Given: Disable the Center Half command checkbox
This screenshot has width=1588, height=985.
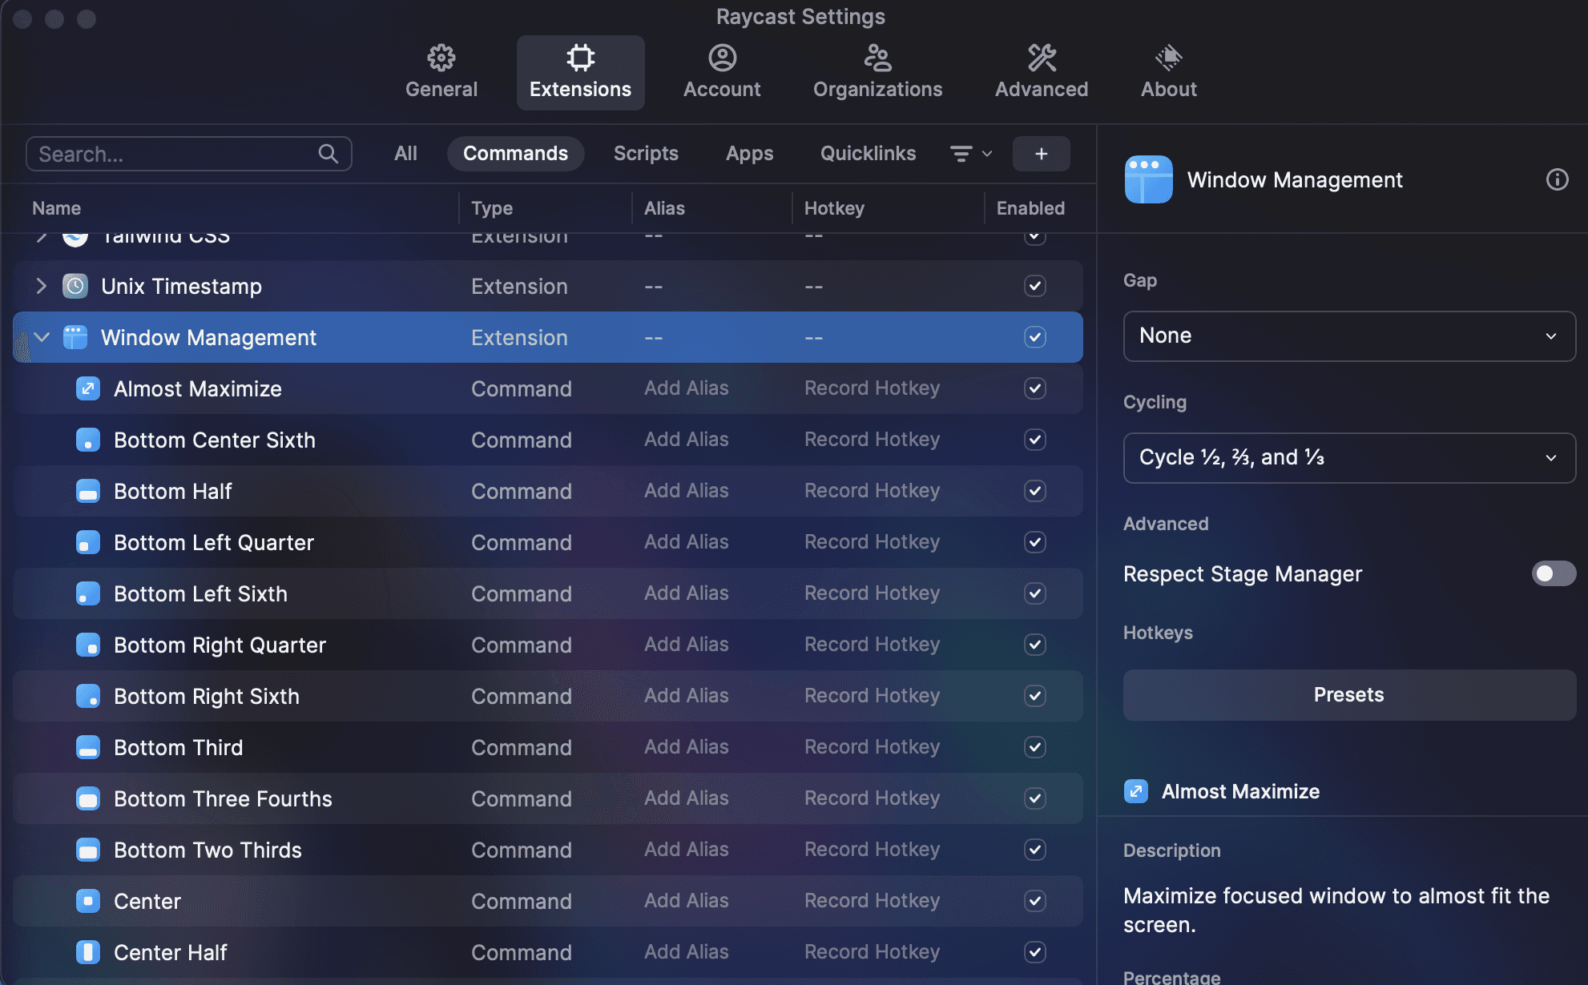Looking at the screenshot, I should coord(1035,952).
